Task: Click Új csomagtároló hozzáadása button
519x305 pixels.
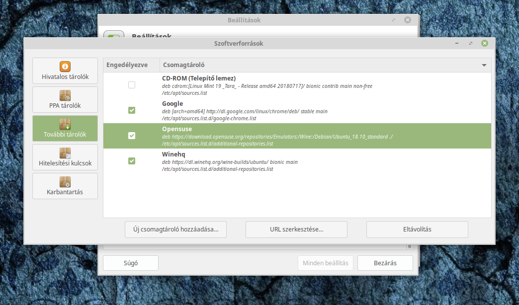Action: [x=175, y=229]
